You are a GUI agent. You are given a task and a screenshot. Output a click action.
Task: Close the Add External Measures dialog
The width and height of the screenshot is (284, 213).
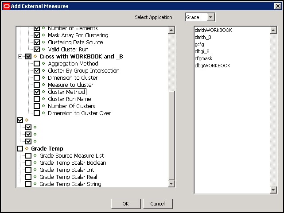click(277, 6)
